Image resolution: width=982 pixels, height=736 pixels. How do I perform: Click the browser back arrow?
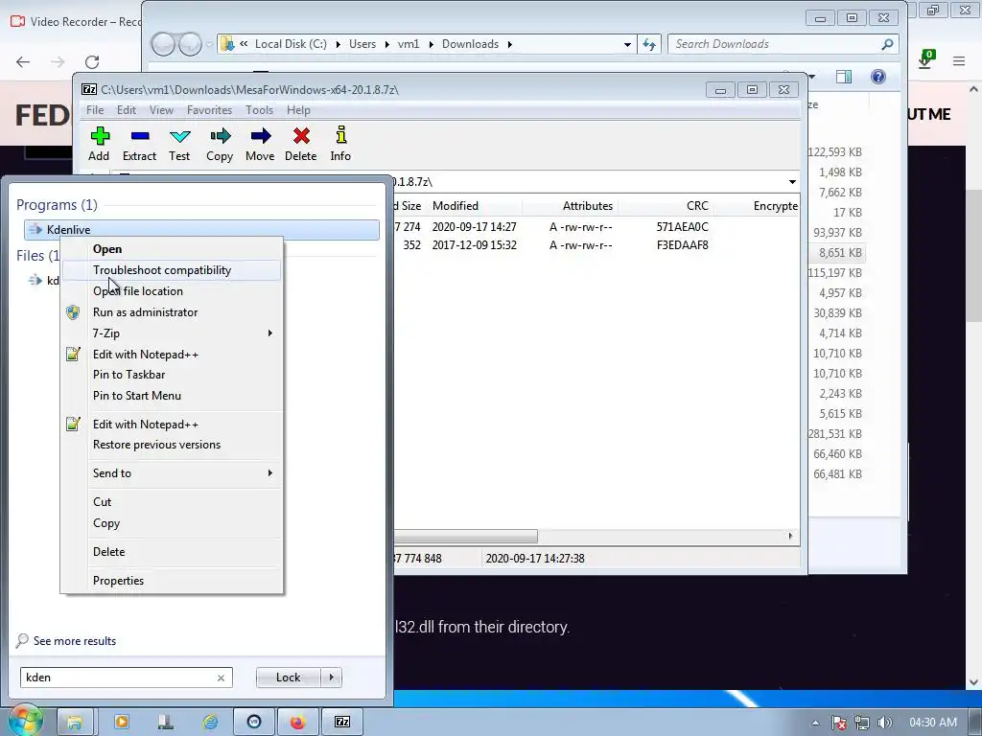tap(23, 62)
